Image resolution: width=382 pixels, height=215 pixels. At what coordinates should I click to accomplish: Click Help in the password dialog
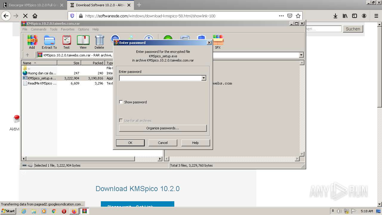tap(195, 143)
